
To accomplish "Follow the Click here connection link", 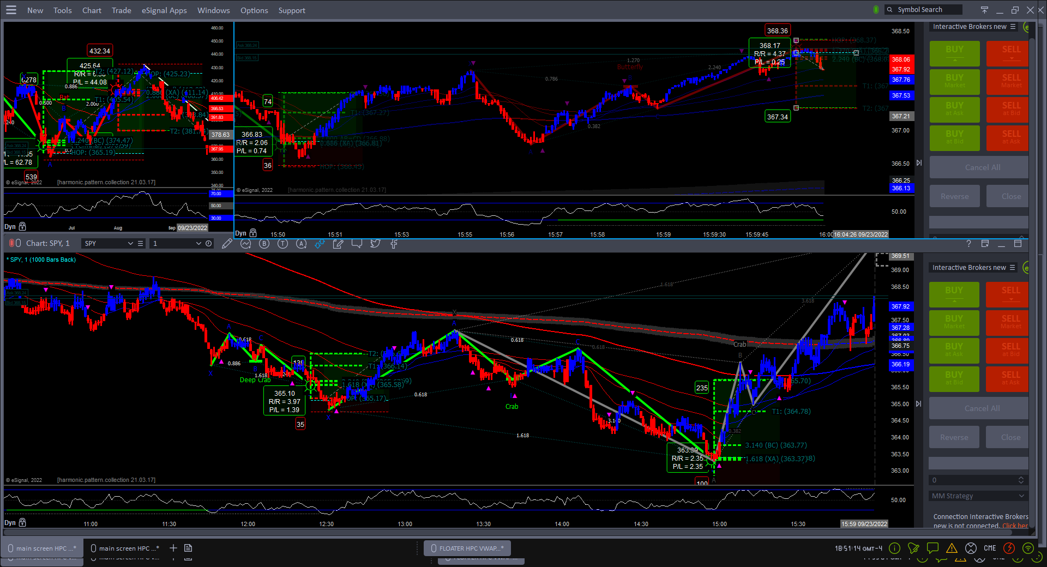I will pyautogui.click(x=1015, y=526).
